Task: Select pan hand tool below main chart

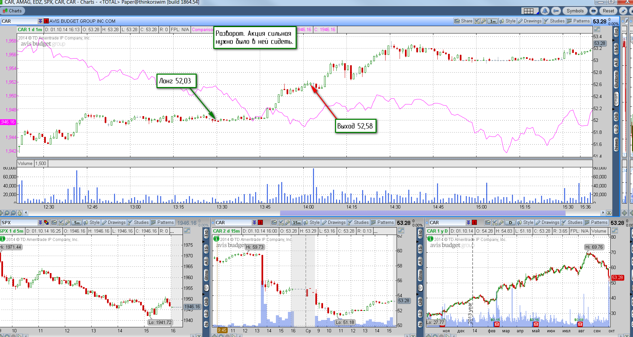Action: 19,213
